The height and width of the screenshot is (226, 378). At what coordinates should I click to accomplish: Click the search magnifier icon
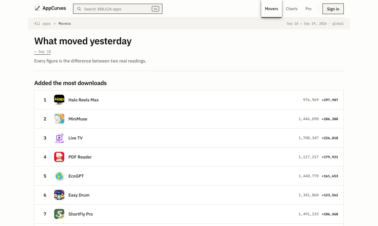point(79,9)
